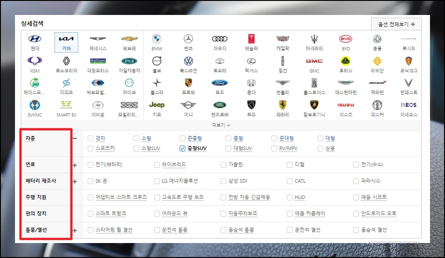Choose the McLaren (맥라렌) brand logo
The height and width of the screenshot is (258, 445).
[377, 83]
